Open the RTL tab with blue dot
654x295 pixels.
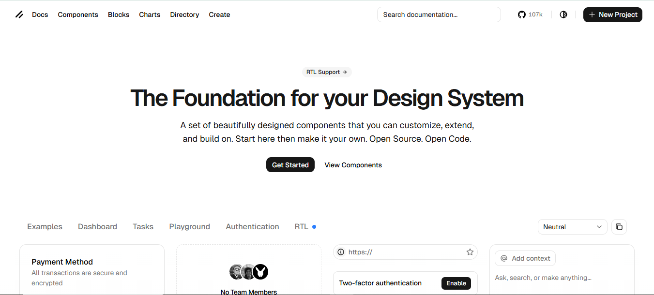point(302,227)
